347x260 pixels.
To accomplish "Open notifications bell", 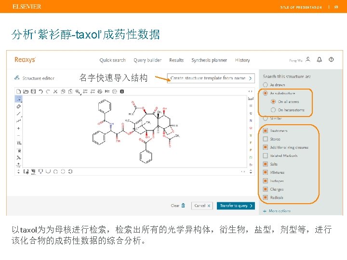I will [320, 60].
